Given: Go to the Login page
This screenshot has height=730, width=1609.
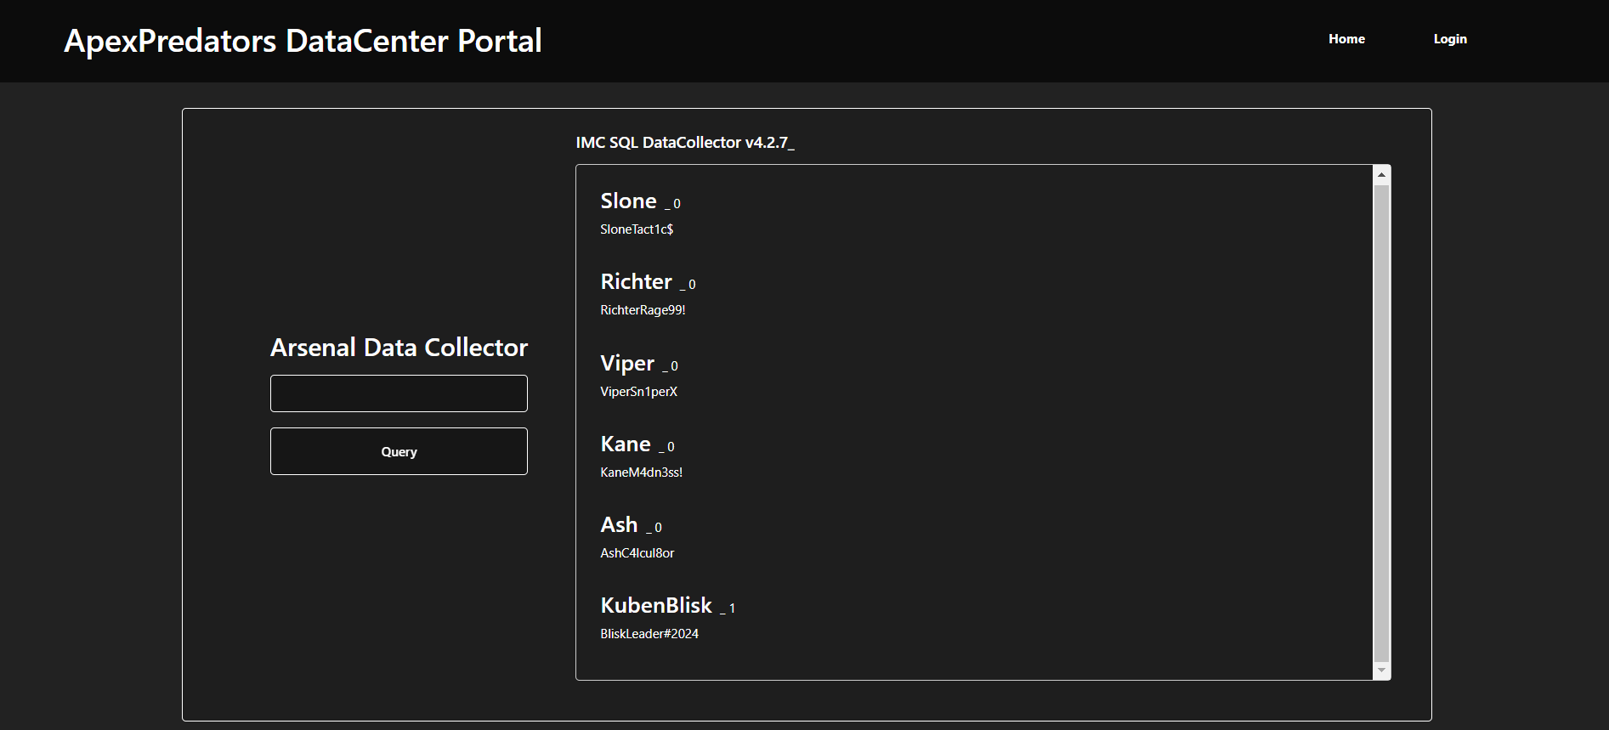Looking at the screenshot, I should coord(1449,39).
